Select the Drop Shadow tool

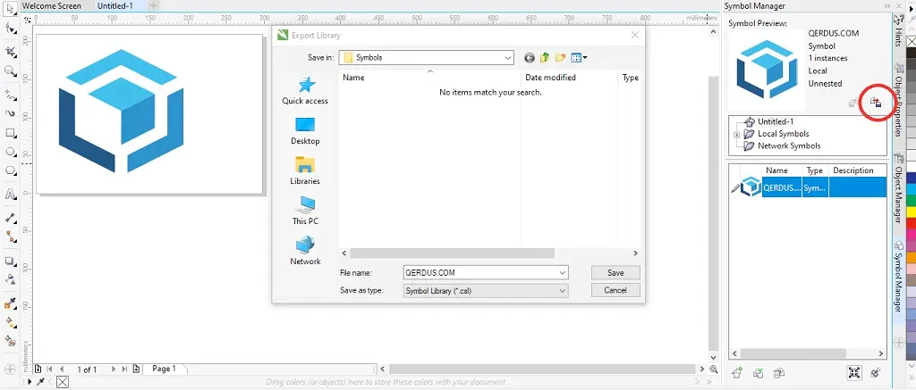10,261
